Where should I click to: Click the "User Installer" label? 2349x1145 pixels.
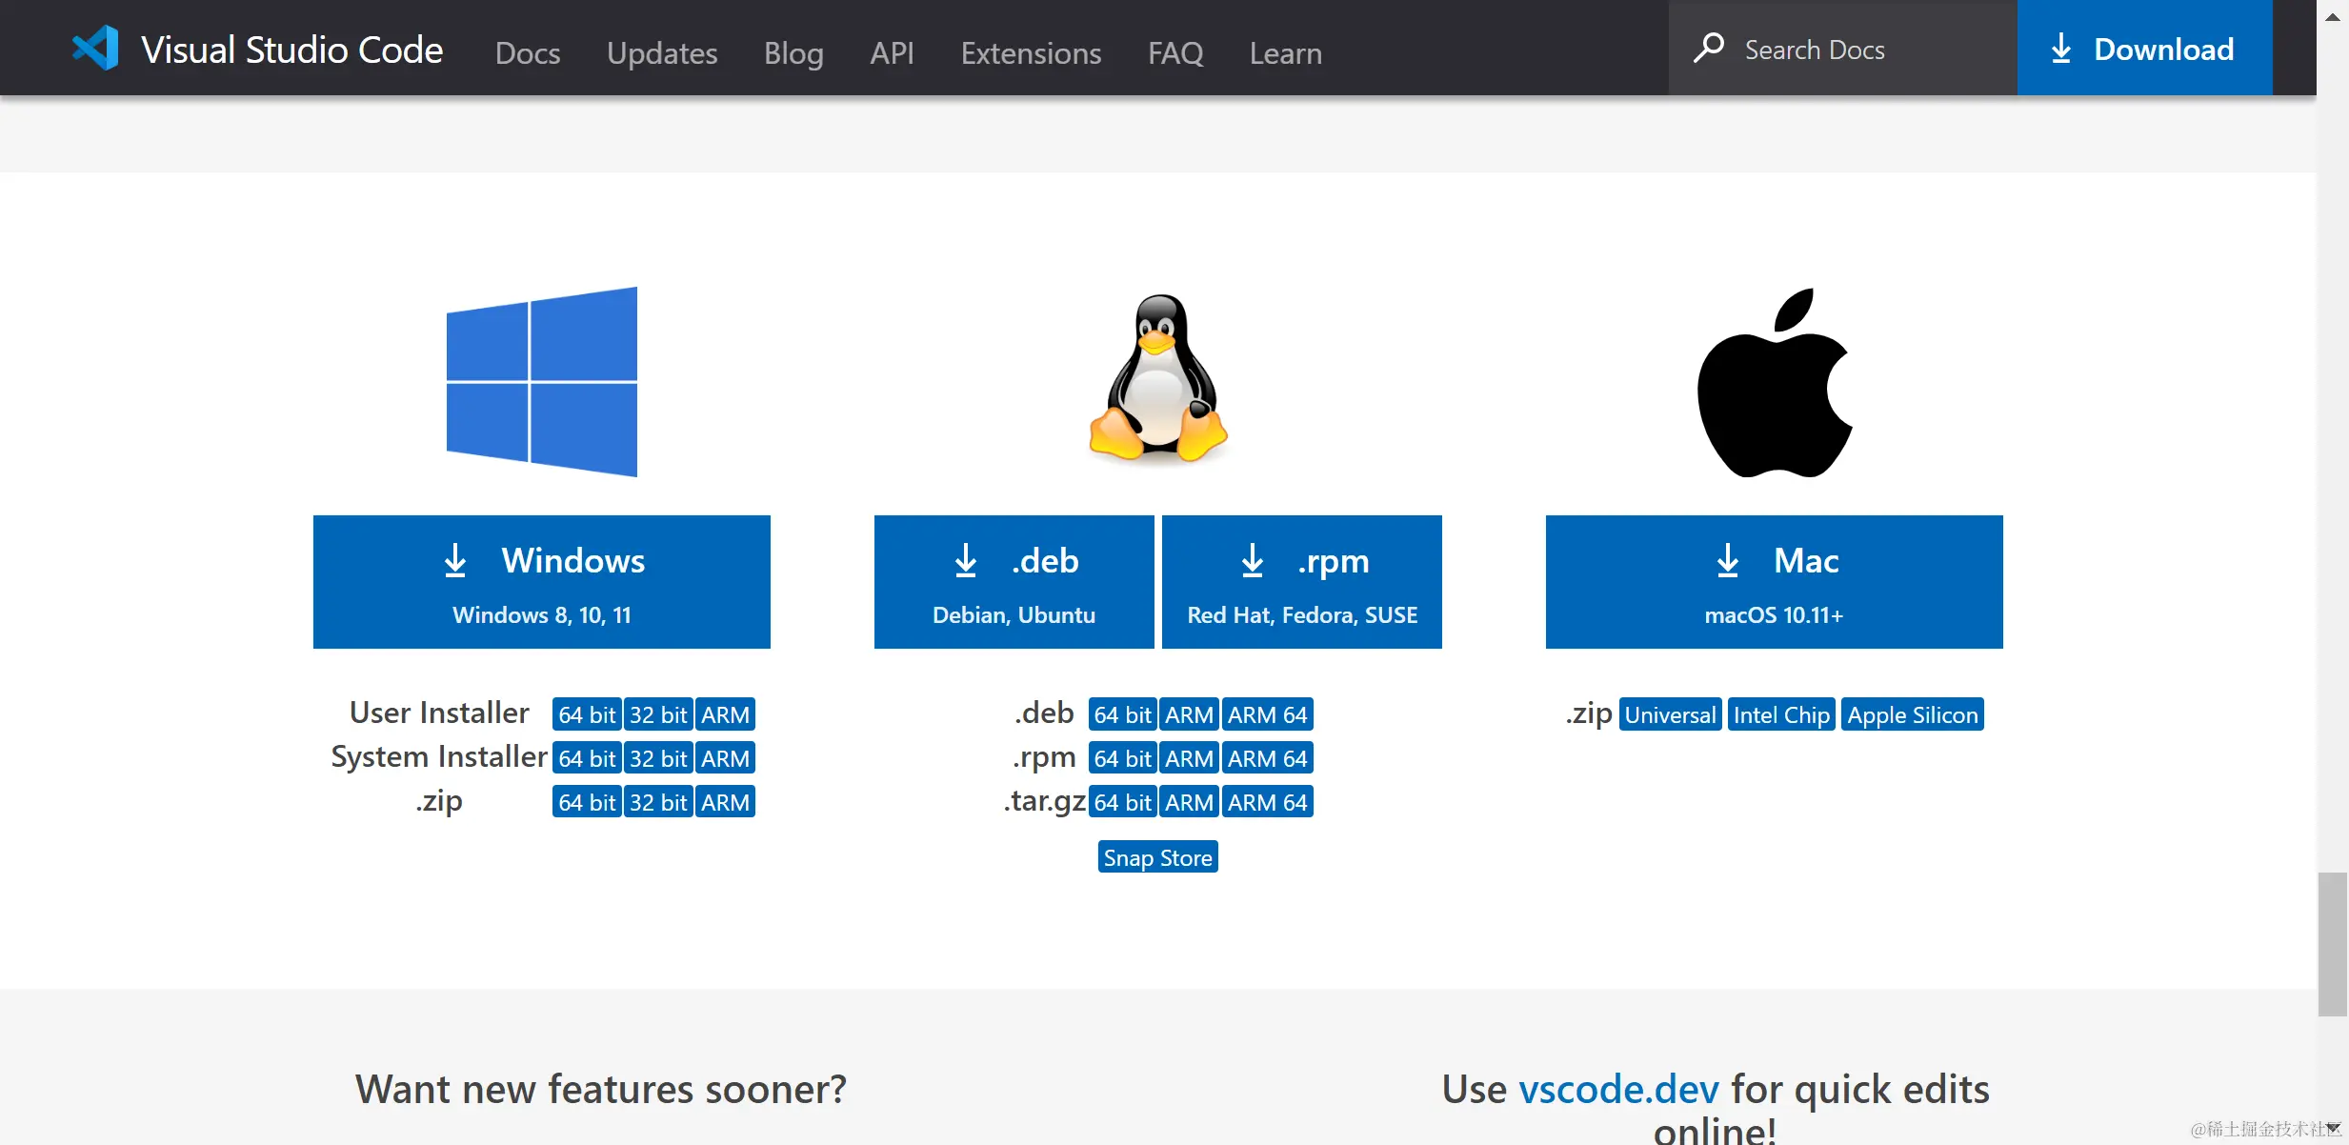point(439,713)
